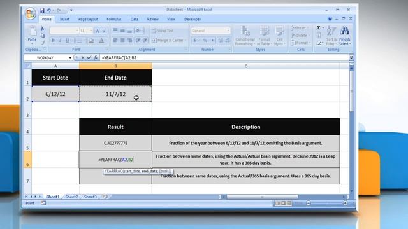Viewport: 408px width, 229px height.
Task: Click the Increase Indent icon
Action: point(145,40)
